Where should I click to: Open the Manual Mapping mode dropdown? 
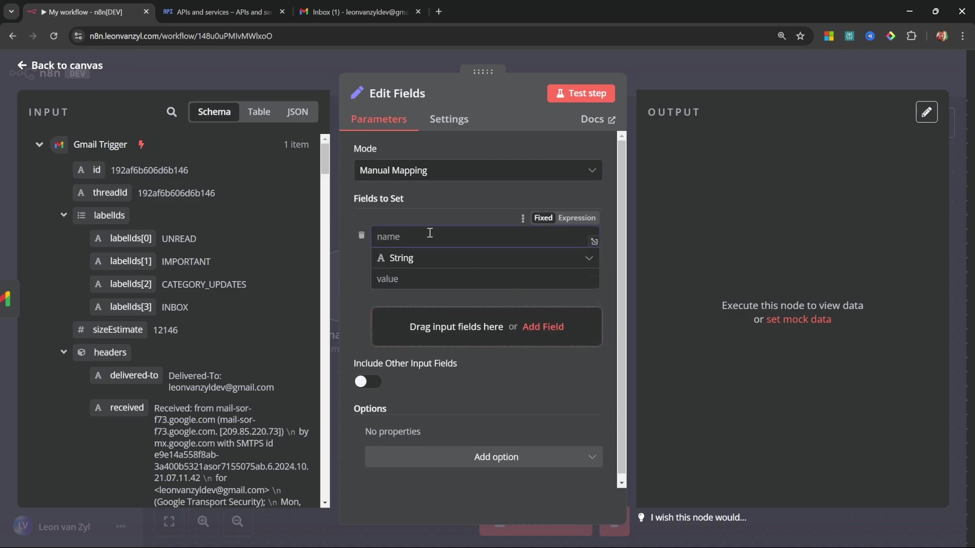tap(477, 170)
